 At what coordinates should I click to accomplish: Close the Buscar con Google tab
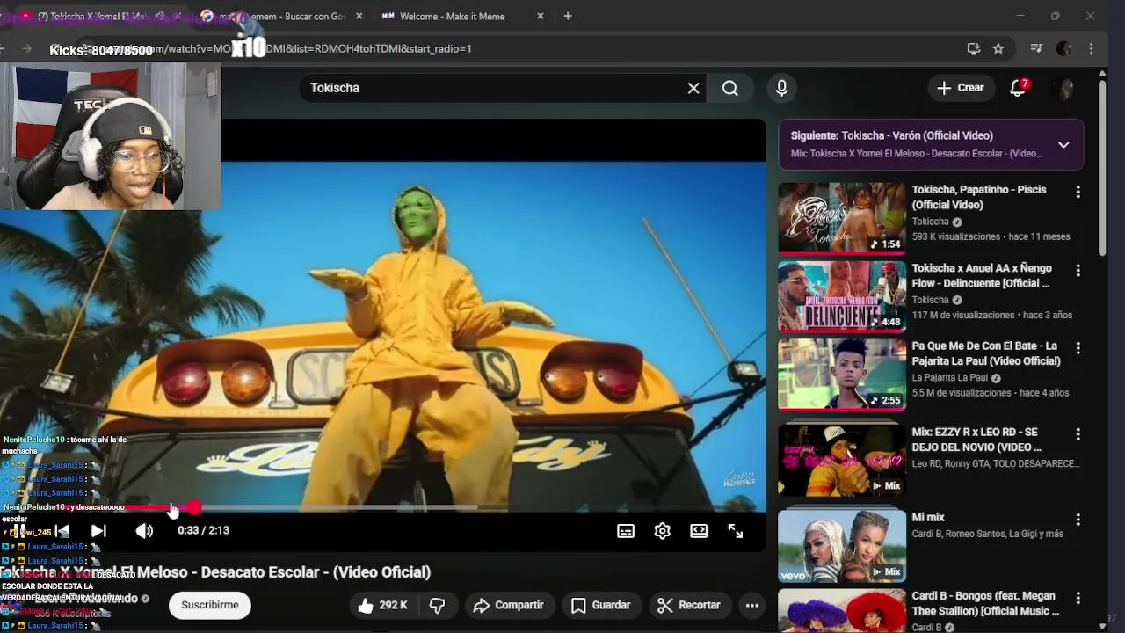point(359,16)
